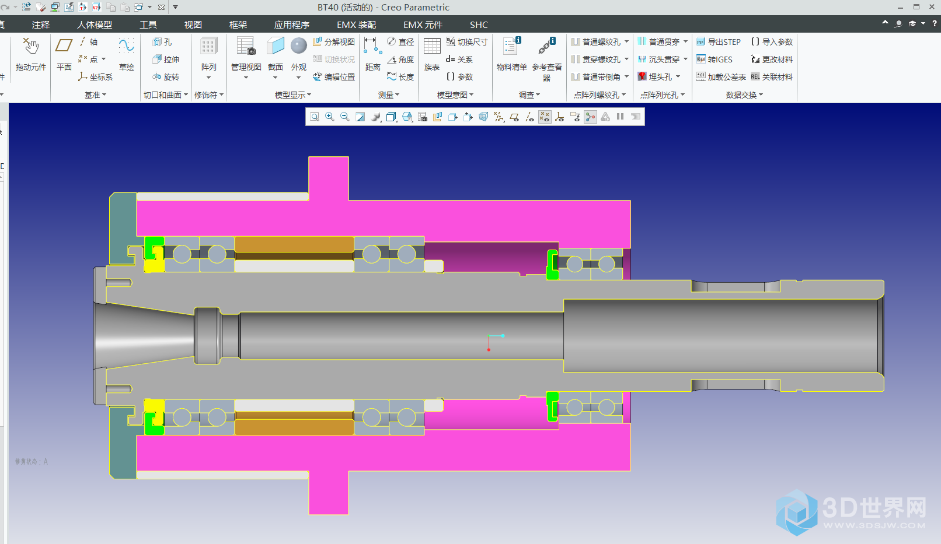The width and height of the screenshot is (941, 544).
Task: Toggle spin center display
Action: click(x=591, y=117)
